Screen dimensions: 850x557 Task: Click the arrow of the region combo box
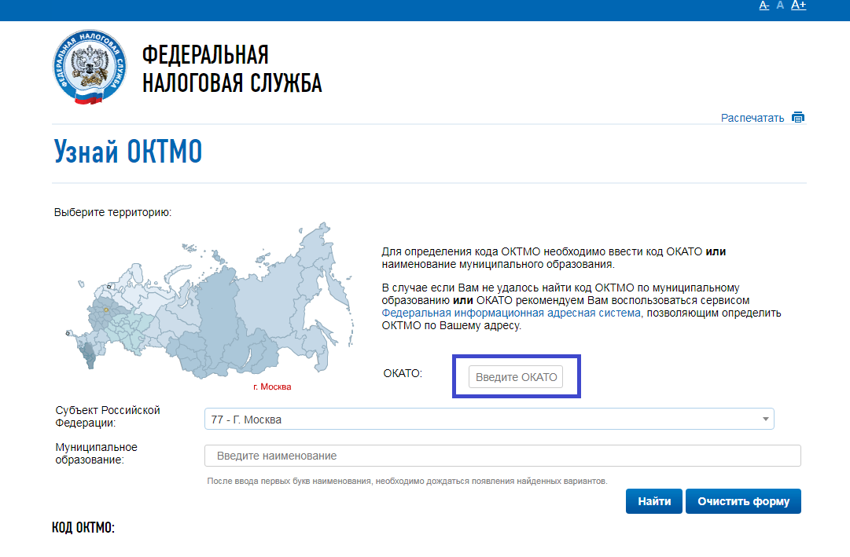(766, 420)
